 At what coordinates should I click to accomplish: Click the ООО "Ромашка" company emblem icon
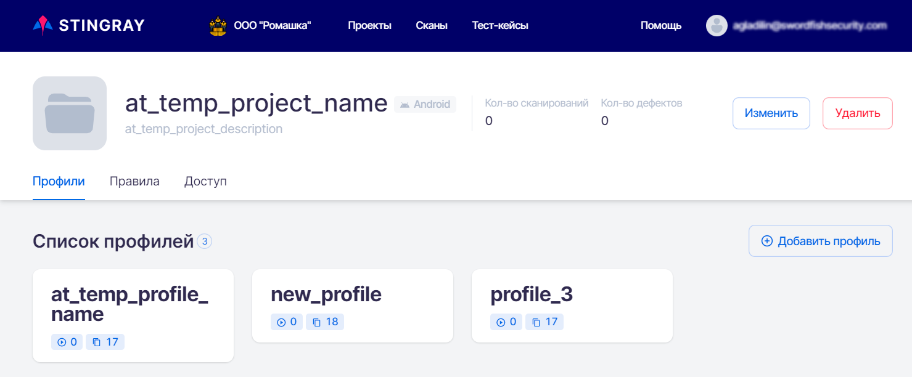point(217,26)
